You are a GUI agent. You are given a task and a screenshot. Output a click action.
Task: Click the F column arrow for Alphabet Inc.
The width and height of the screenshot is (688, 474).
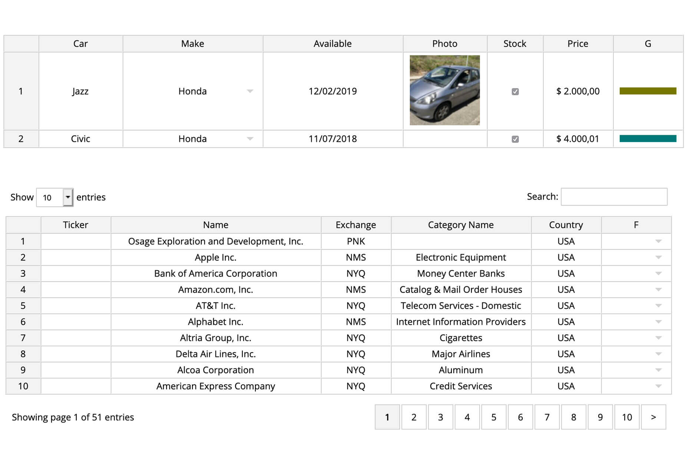click(658, 322)
